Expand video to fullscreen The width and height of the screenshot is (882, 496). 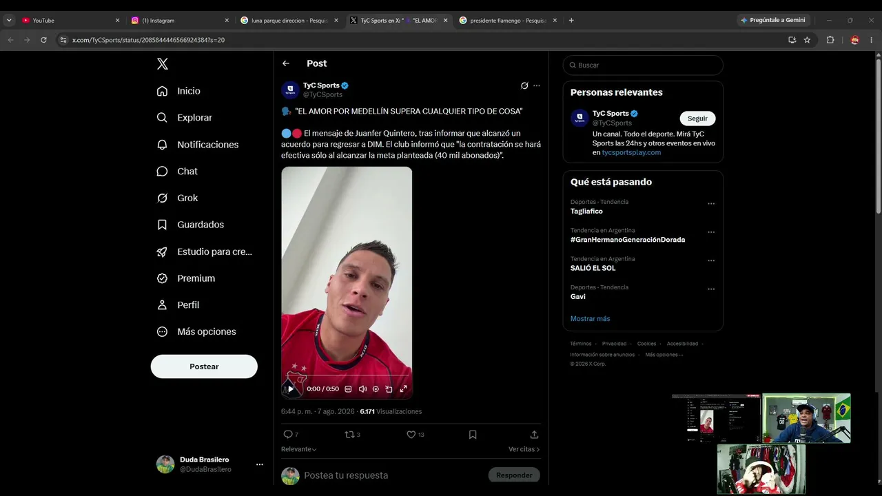pyautogui.click(x=403, y=389)
